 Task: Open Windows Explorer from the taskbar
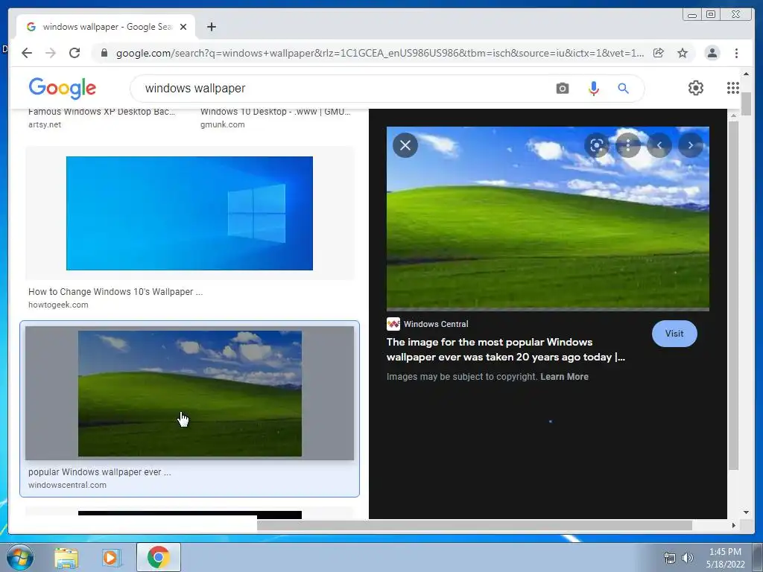click(x=66, y=557)
